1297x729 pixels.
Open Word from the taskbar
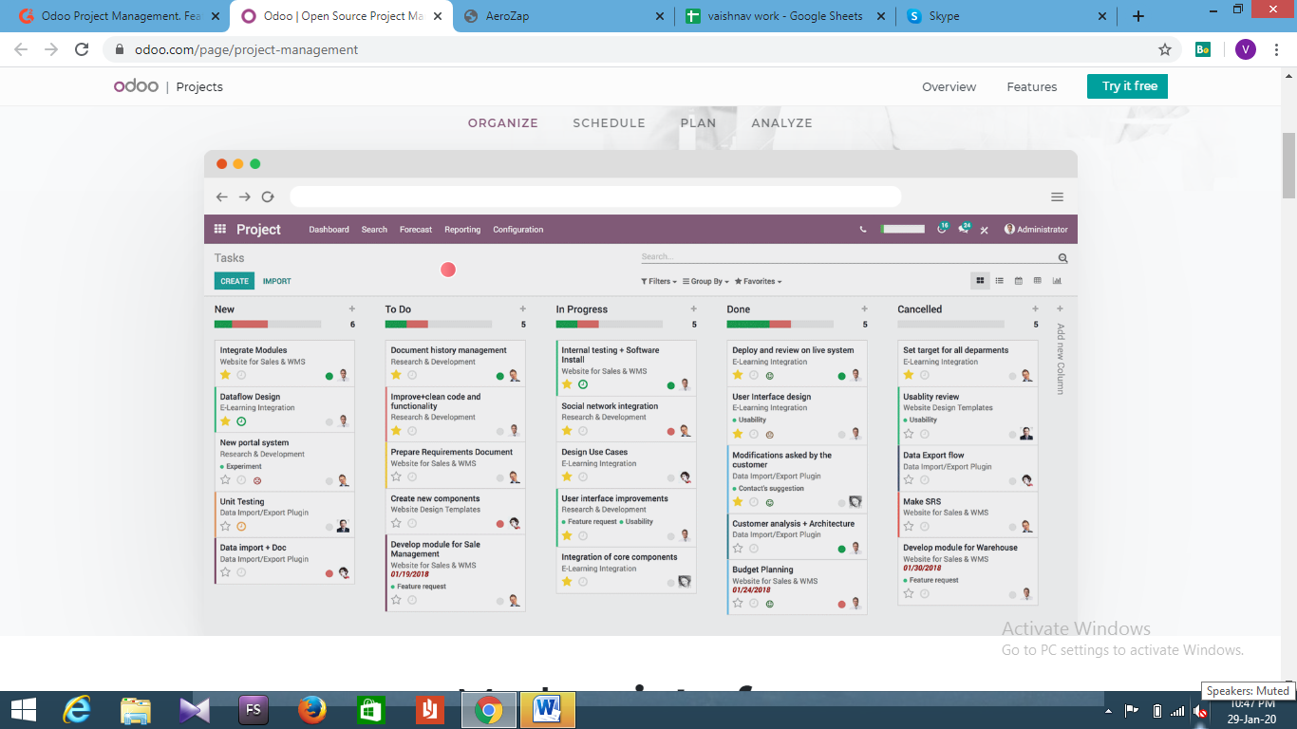547,709
